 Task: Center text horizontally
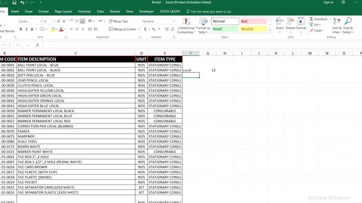[77, 29]
